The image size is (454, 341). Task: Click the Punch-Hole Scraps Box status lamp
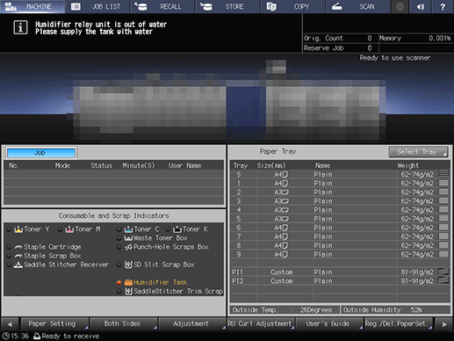tap(119, 247)
